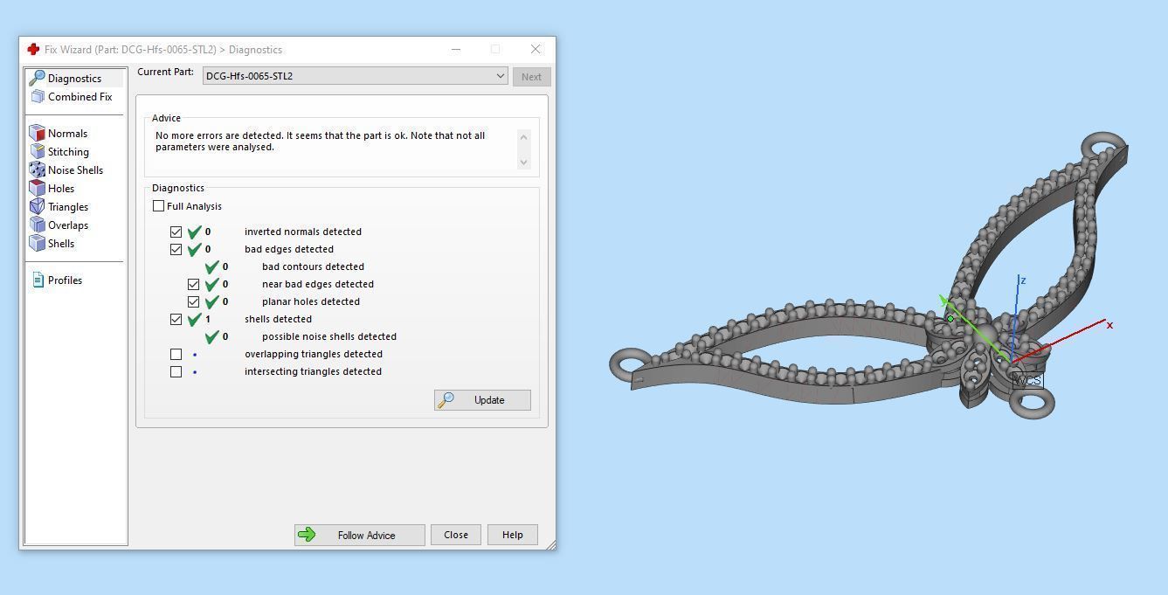
Task: Enable overlapping triangles detected checkbox
Action: click(x=176, y=354)
